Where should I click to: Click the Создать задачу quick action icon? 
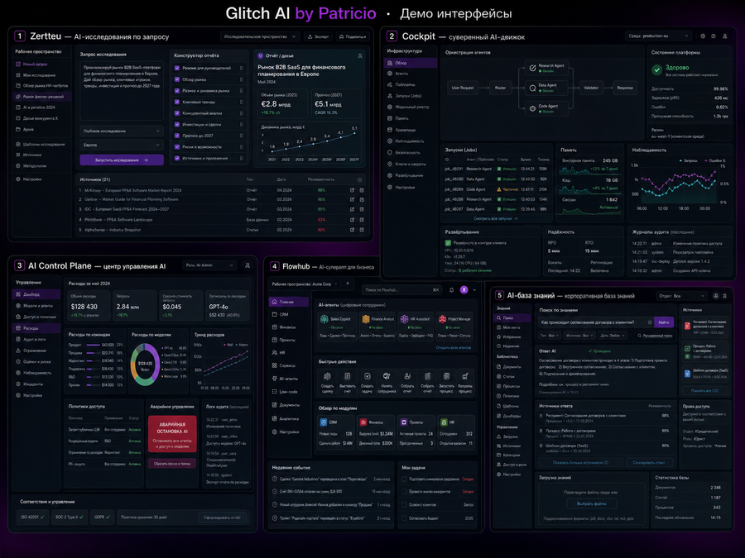(x=368, y=376)
